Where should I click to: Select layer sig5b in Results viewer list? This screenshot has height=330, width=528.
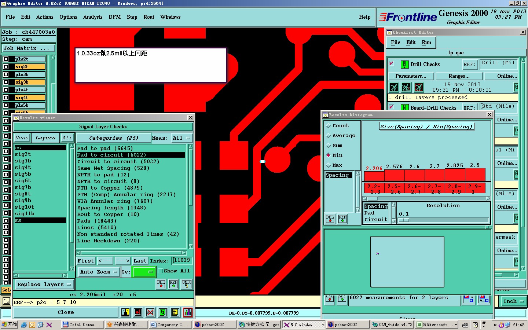point(23,174)
